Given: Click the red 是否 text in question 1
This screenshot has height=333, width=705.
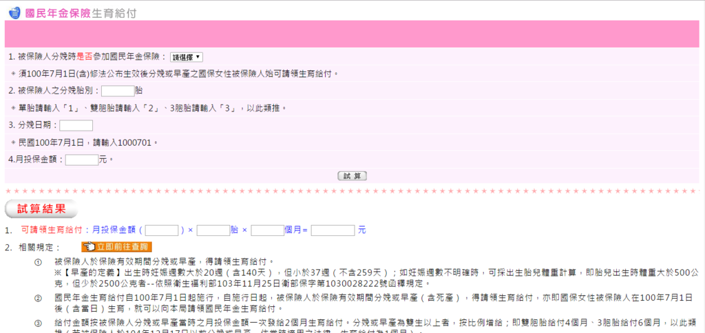Looking at the screenshot, I should 85,57.
